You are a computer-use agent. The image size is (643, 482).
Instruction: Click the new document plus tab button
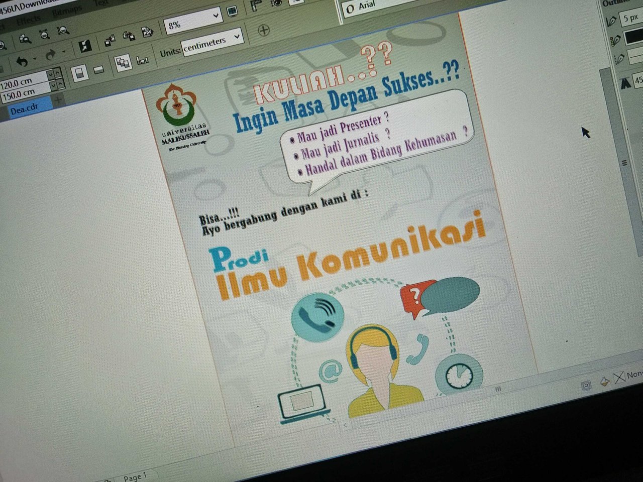pyautogui.click(x=58, y=99)
